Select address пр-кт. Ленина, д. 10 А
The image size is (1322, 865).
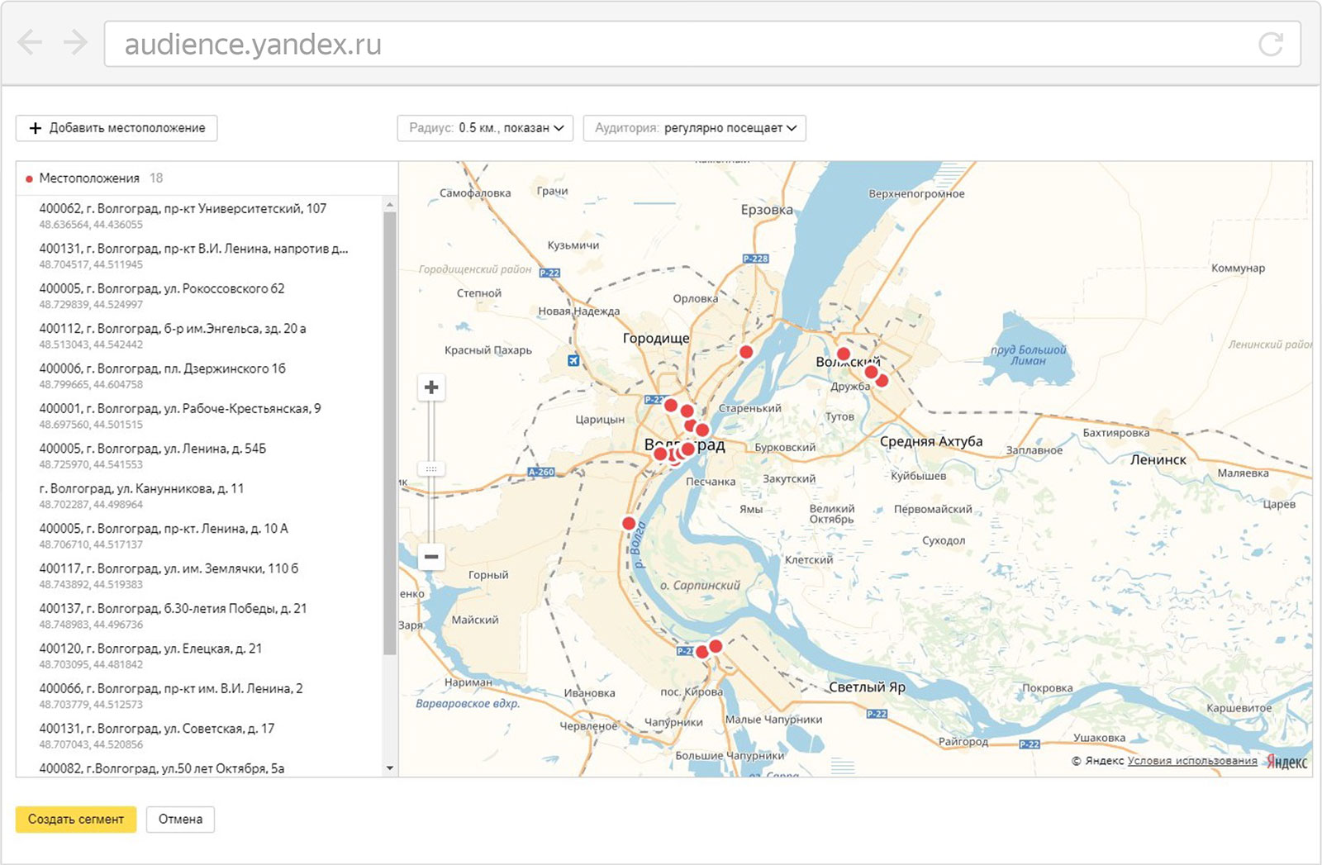click(x=199, y=535)
